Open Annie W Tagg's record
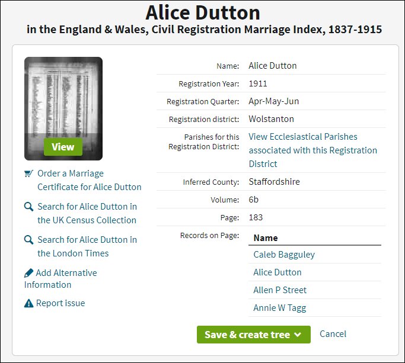 point(279,308)
